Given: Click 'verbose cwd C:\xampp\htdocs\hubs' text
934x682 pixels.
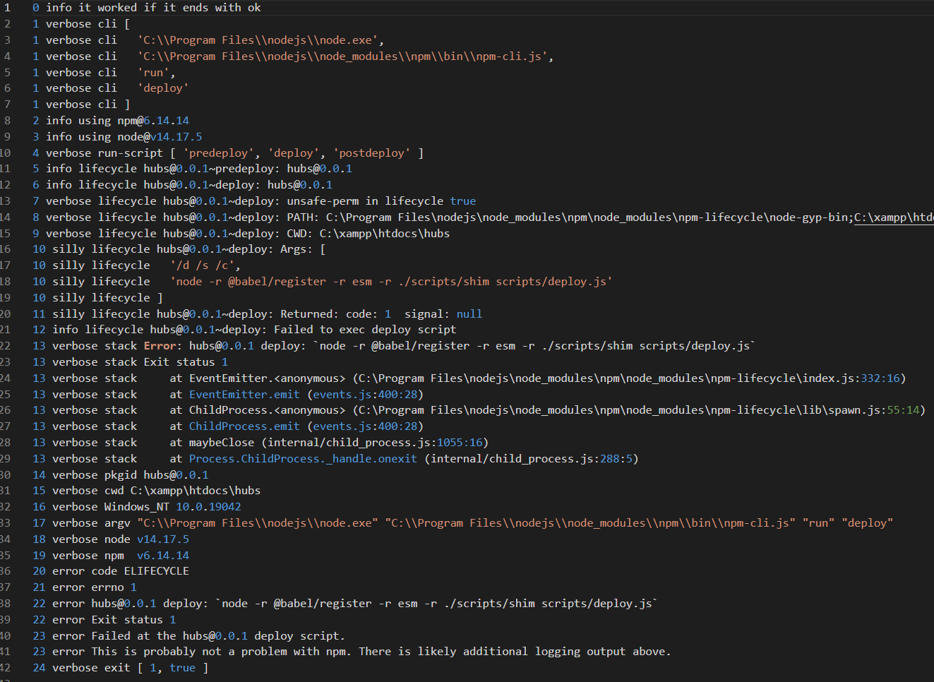Looking at the screenshot, I should point(156,491).
